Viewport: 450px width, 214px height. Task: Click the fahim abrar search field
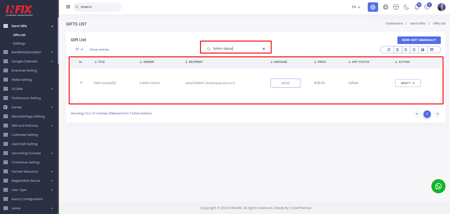tap(236, 49)
